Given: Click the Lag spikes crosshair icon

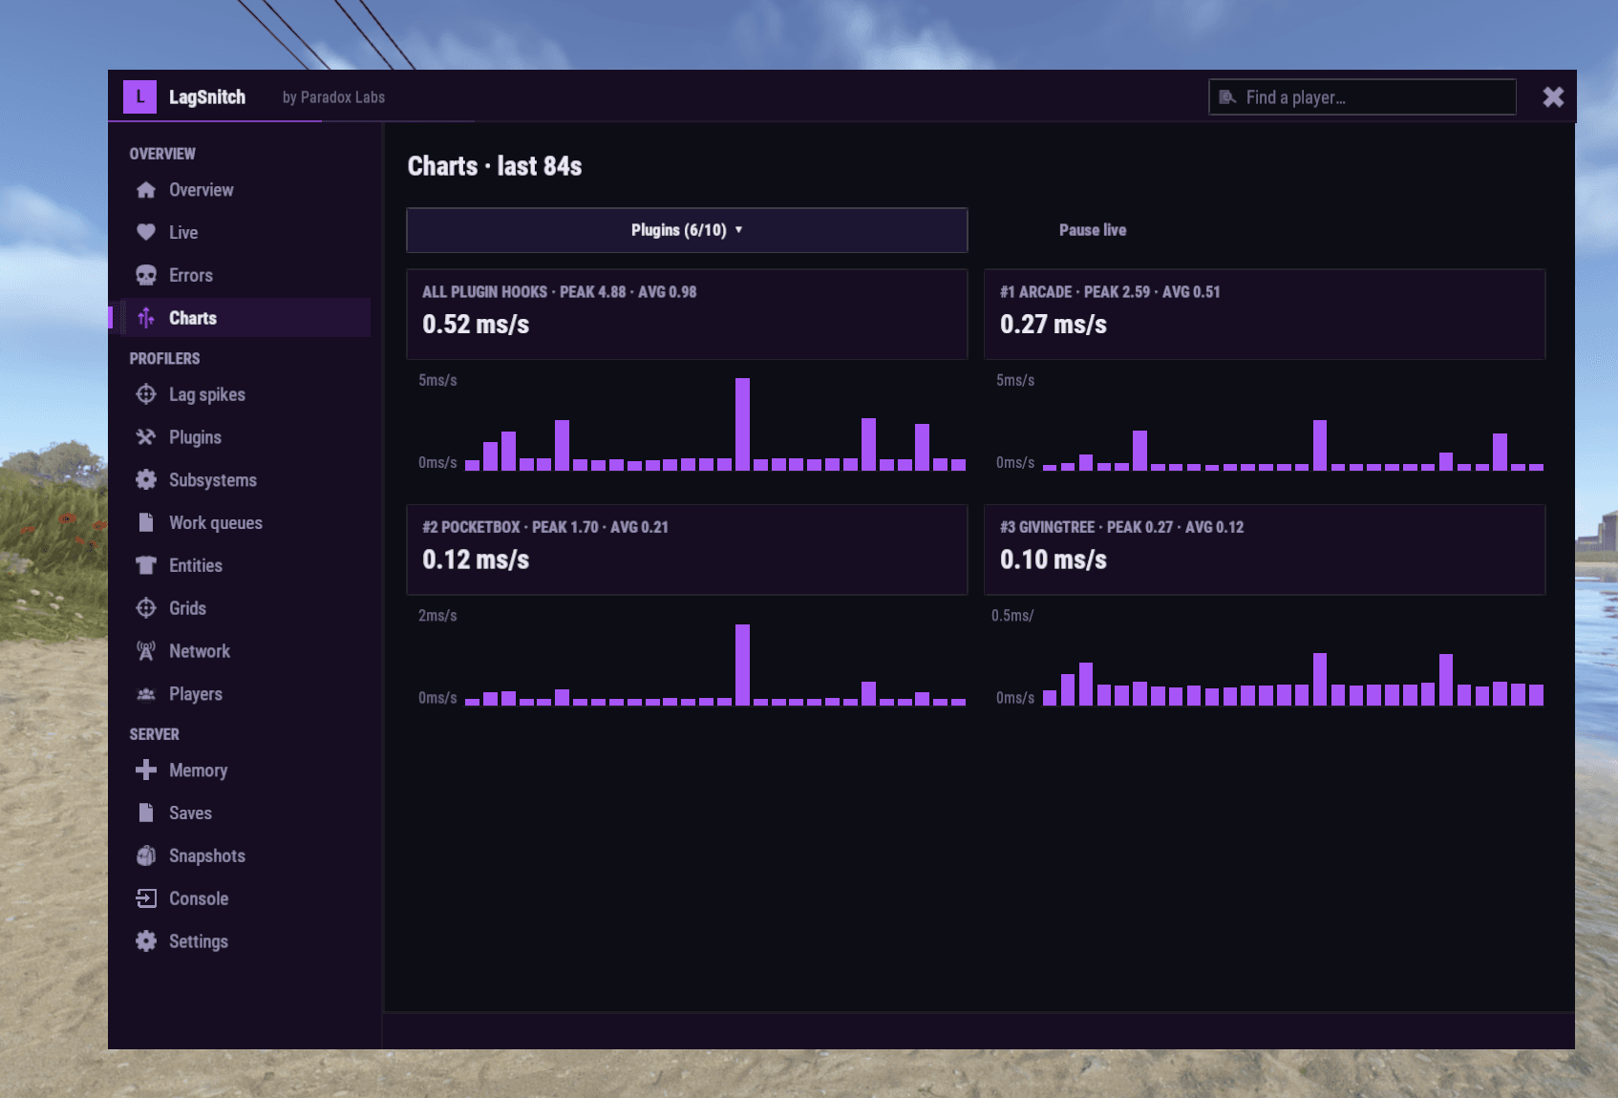Looking at the screenshot, I should pyautogui.click(x=146, y=394).
